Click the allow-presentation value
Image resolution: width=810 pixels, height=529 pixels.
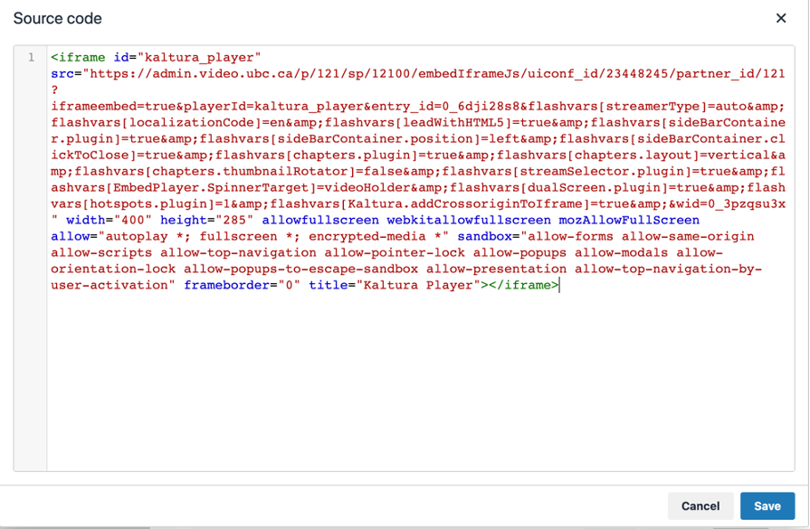496,269
